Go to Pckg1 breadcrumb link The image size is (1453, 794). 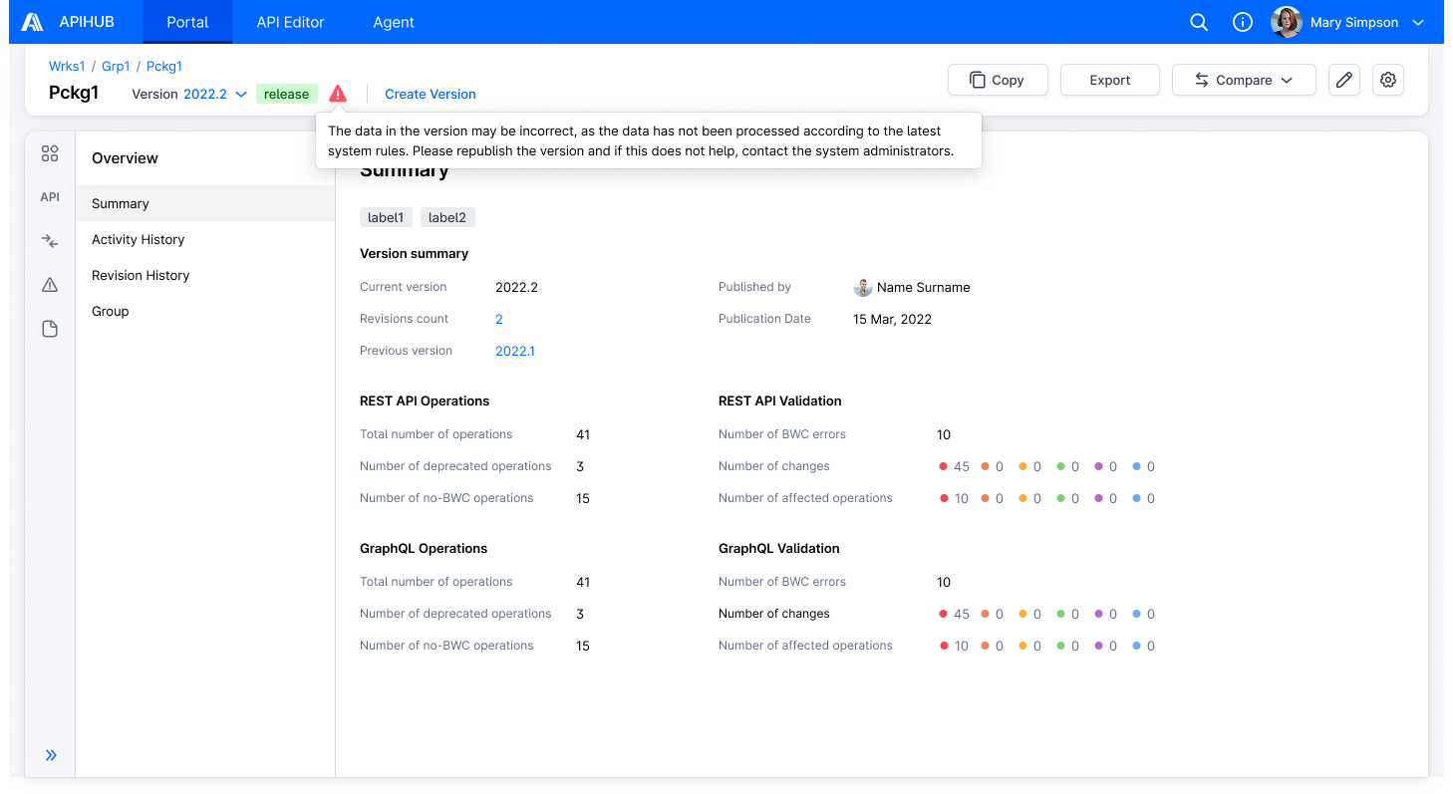click(164, 67)
